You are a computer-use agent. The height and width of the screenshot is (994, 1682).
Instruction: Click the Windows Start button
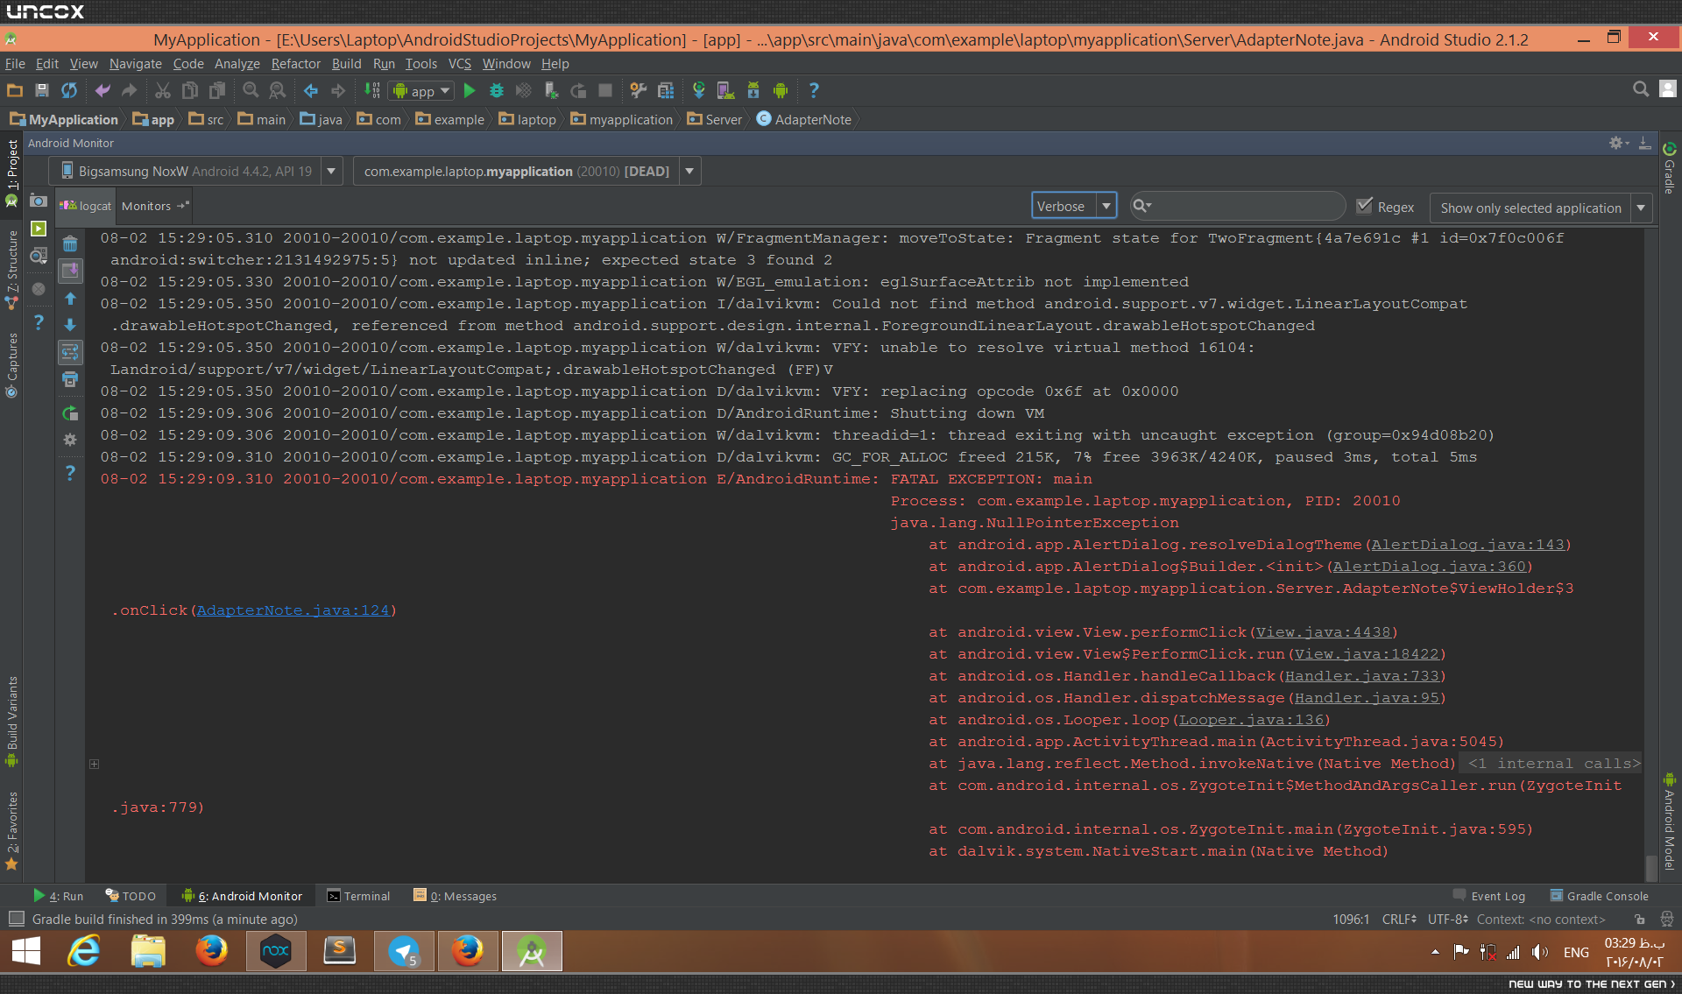[26, 951]
